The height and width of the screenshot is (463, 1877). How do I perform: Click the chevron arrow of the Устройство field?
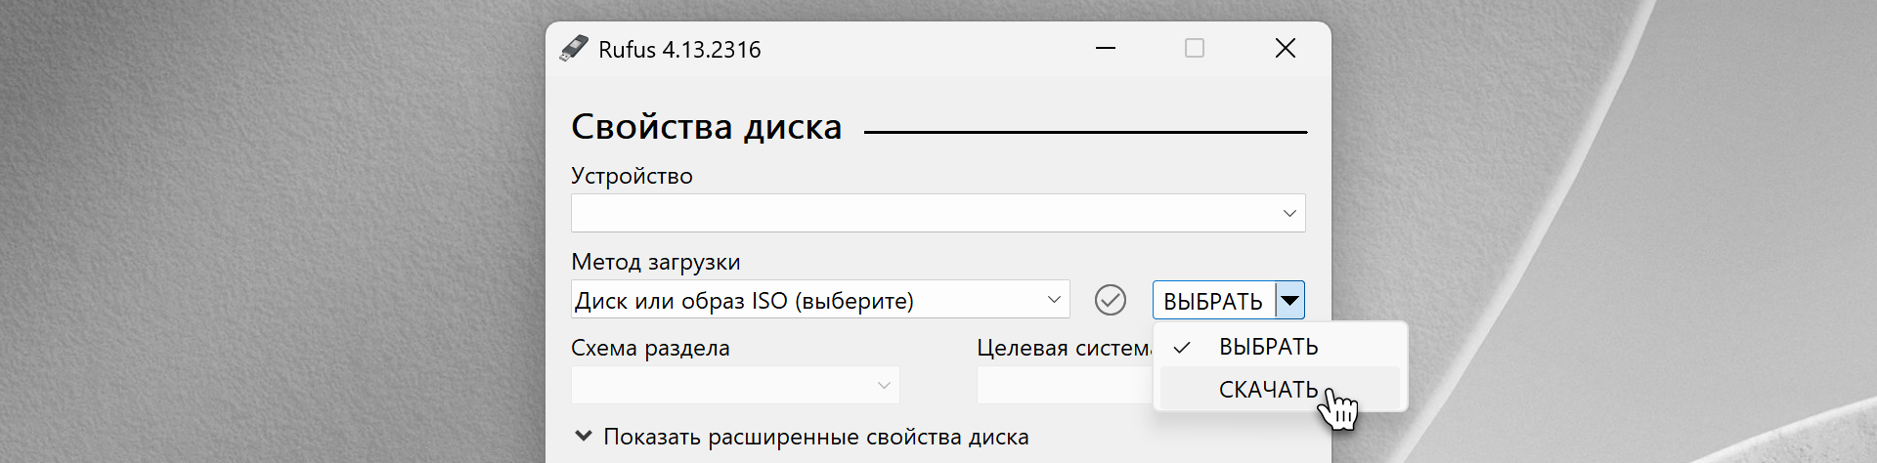[x=1289, y=213]
